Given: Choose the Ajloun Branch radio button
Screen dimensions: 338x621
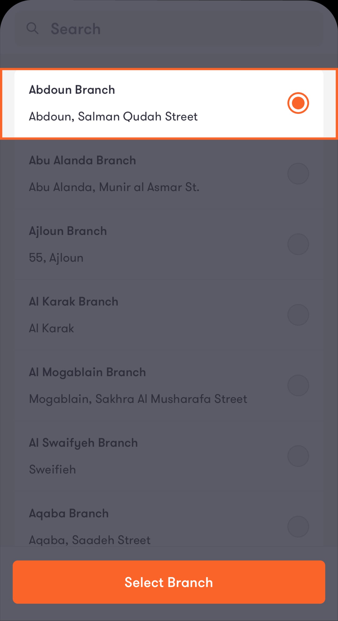Looking at the screenshot, I should [x=298, y=244].
